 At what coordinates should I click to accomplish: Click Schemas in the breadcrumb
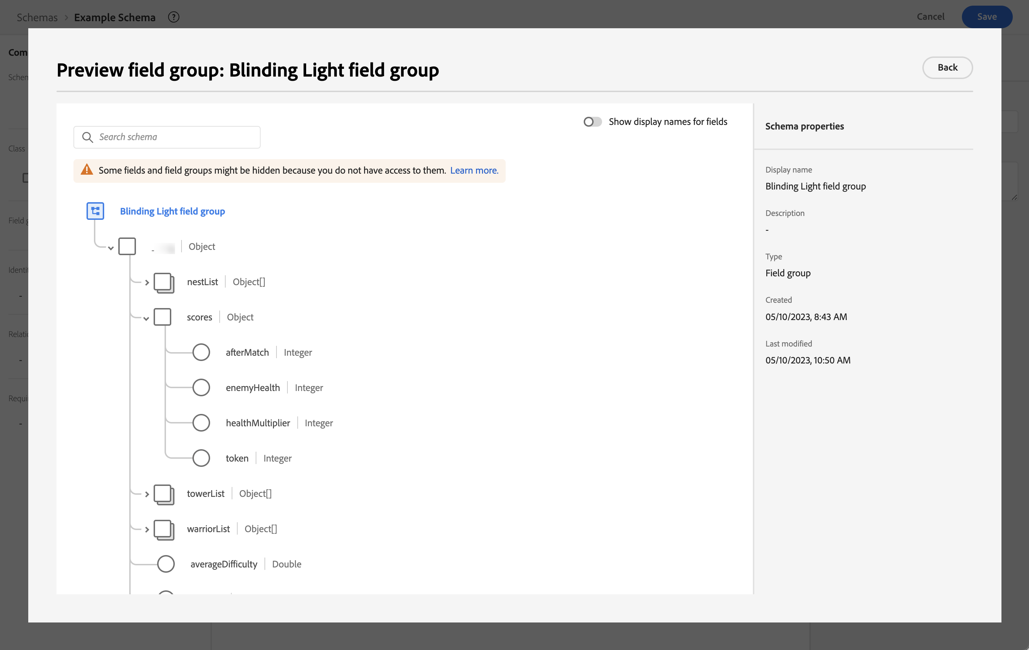[x=37, y=17]
